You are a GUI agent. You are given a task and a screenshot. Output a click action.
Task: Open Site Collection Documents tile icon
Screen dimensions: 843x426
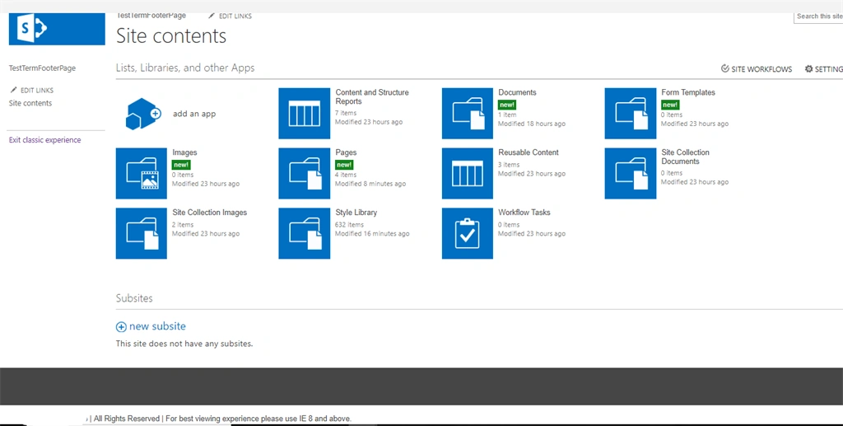(630, 173)
